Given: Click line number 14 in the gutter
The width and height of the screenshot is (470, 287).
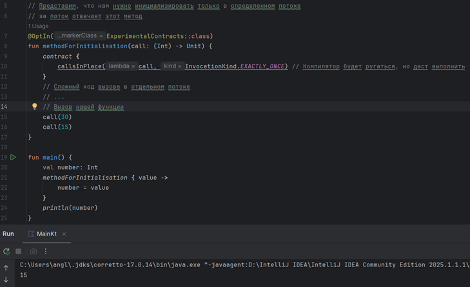Looking at the screenshot, I should coord(5,107).
